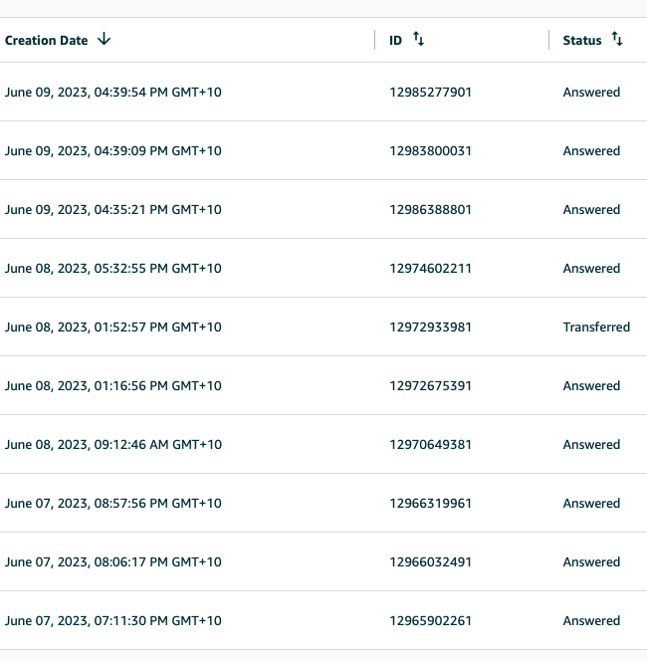The width and height of the screenshot is (647, 661).
Task: Open case ID 12966319961
Action: pos(430,503)
